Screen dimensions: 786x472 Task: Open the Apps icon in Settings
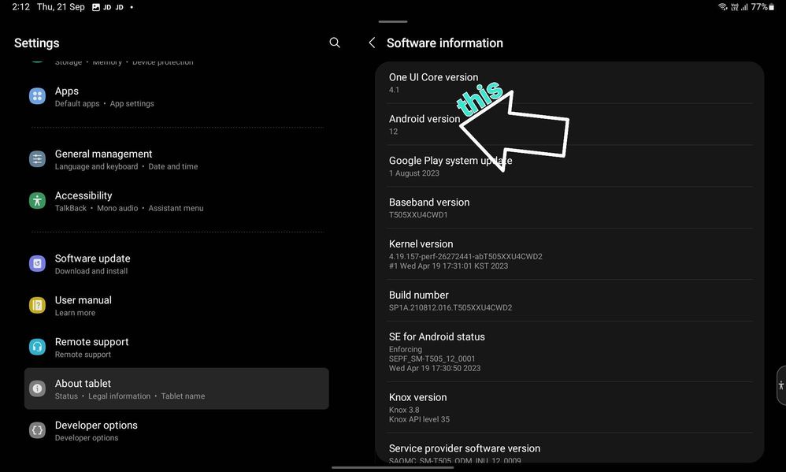(37, 96)
